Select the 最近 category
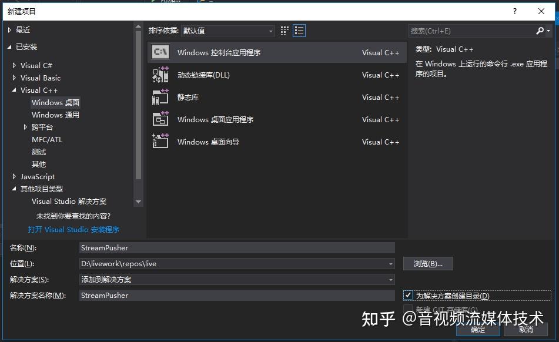The height and width of the screenshot is (342, 559). (22, 29)
